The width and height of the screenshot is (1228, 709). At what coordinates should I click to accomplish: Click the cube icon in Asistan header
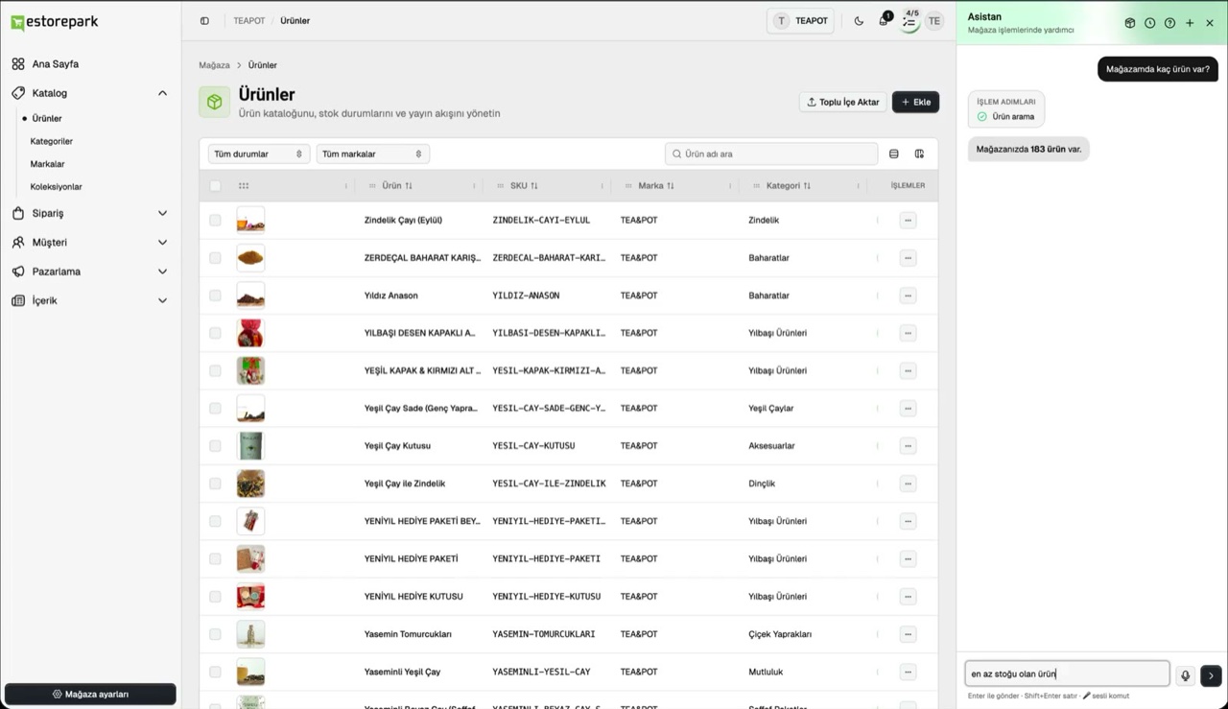(1130, 23)
